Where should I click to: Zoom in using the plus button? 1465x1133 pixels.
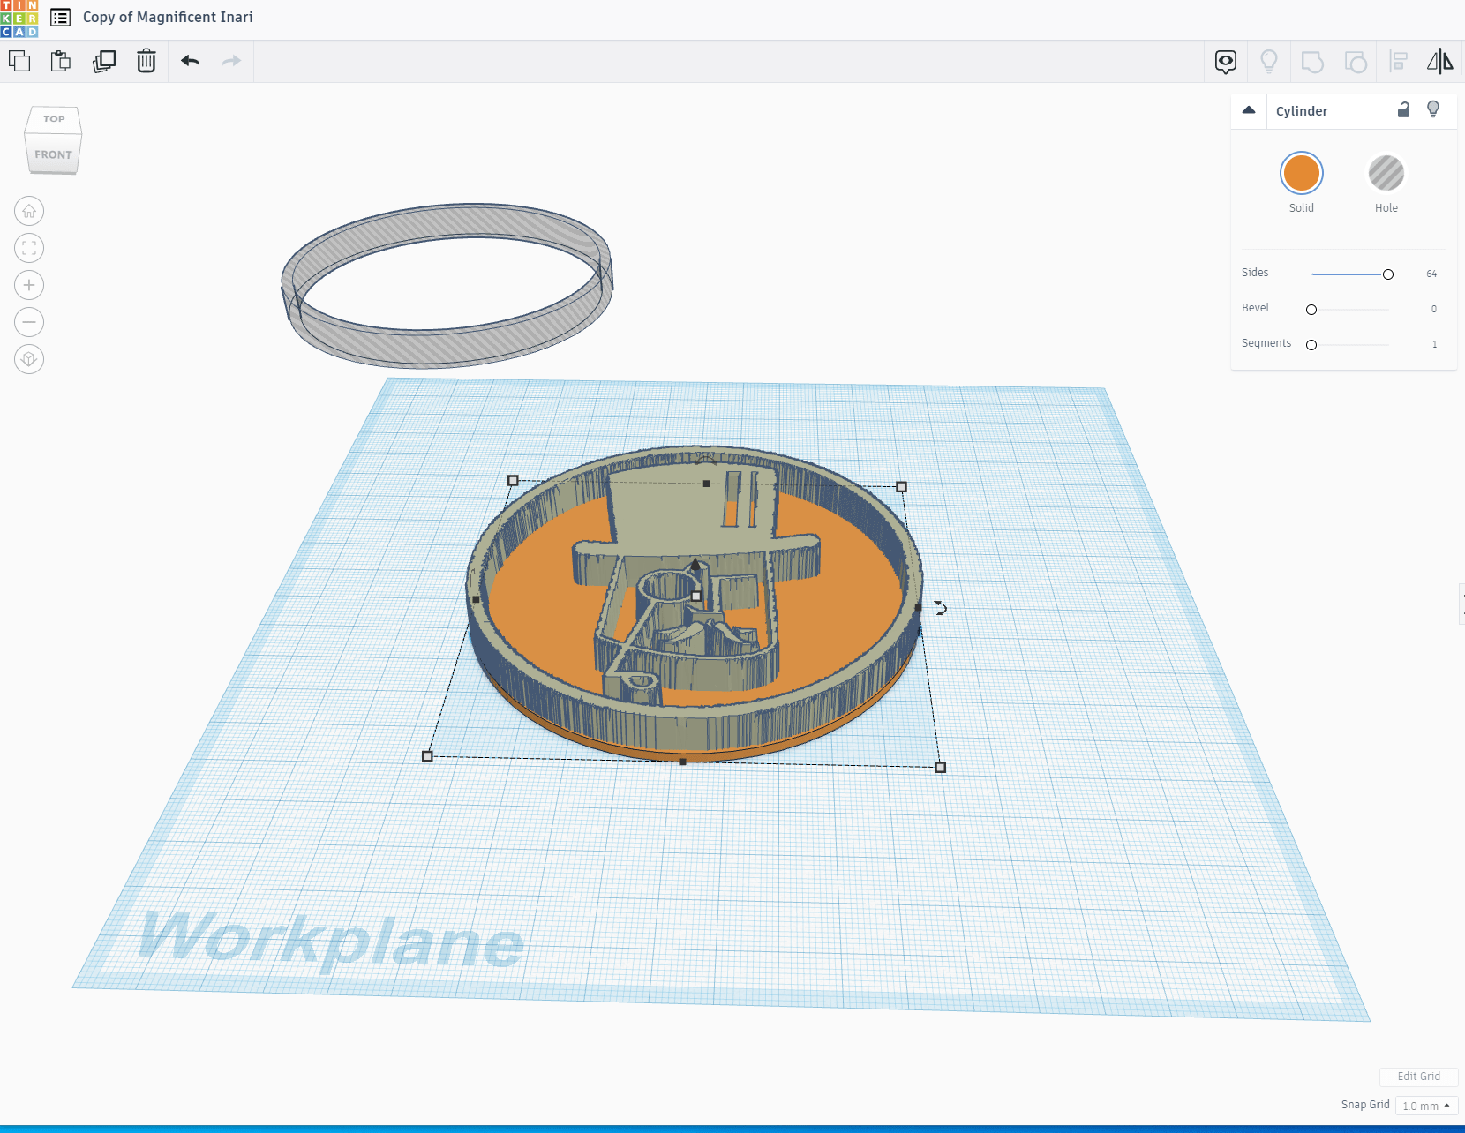tap(29, 285)
